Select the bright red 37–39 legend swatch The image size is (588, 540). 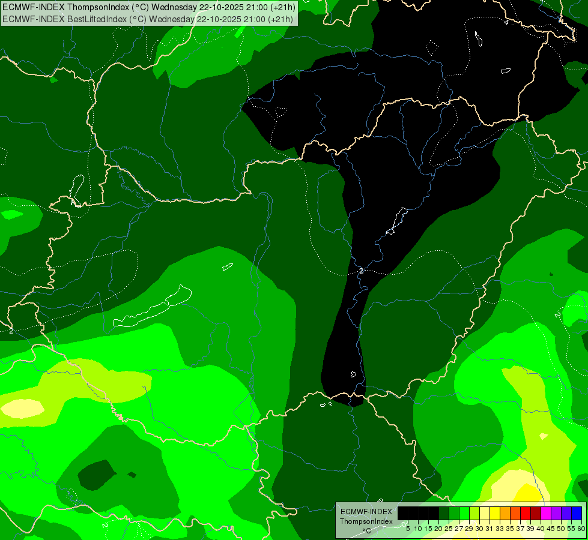(526, 513)
